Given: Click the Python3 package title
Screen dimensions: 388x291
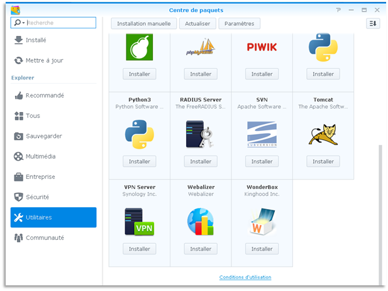Looking at the screenshot, I should point(140,100).
